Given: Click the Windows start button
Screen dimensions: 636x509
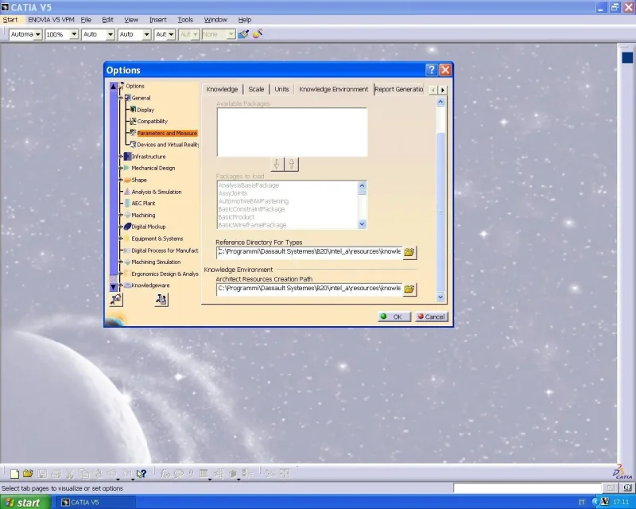Looking at the screenshot, I should (25, 502).
